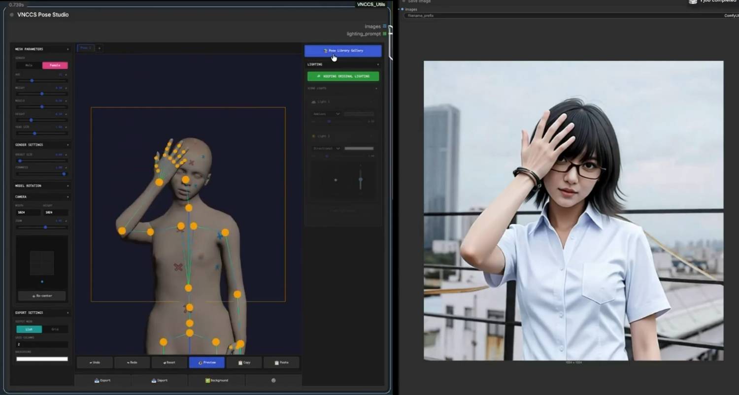
Task: Toggle the Keeping Original Lighting button
Action: tap(343, 76)
